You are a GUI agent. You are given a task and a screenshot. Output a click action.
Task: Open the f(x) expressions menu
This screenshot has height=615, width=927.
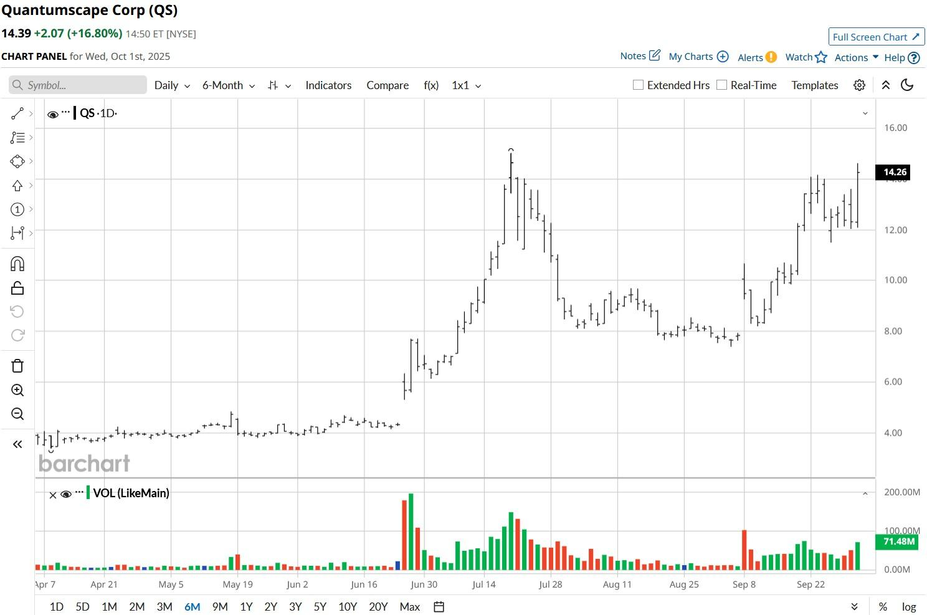(x=431, y=85)
